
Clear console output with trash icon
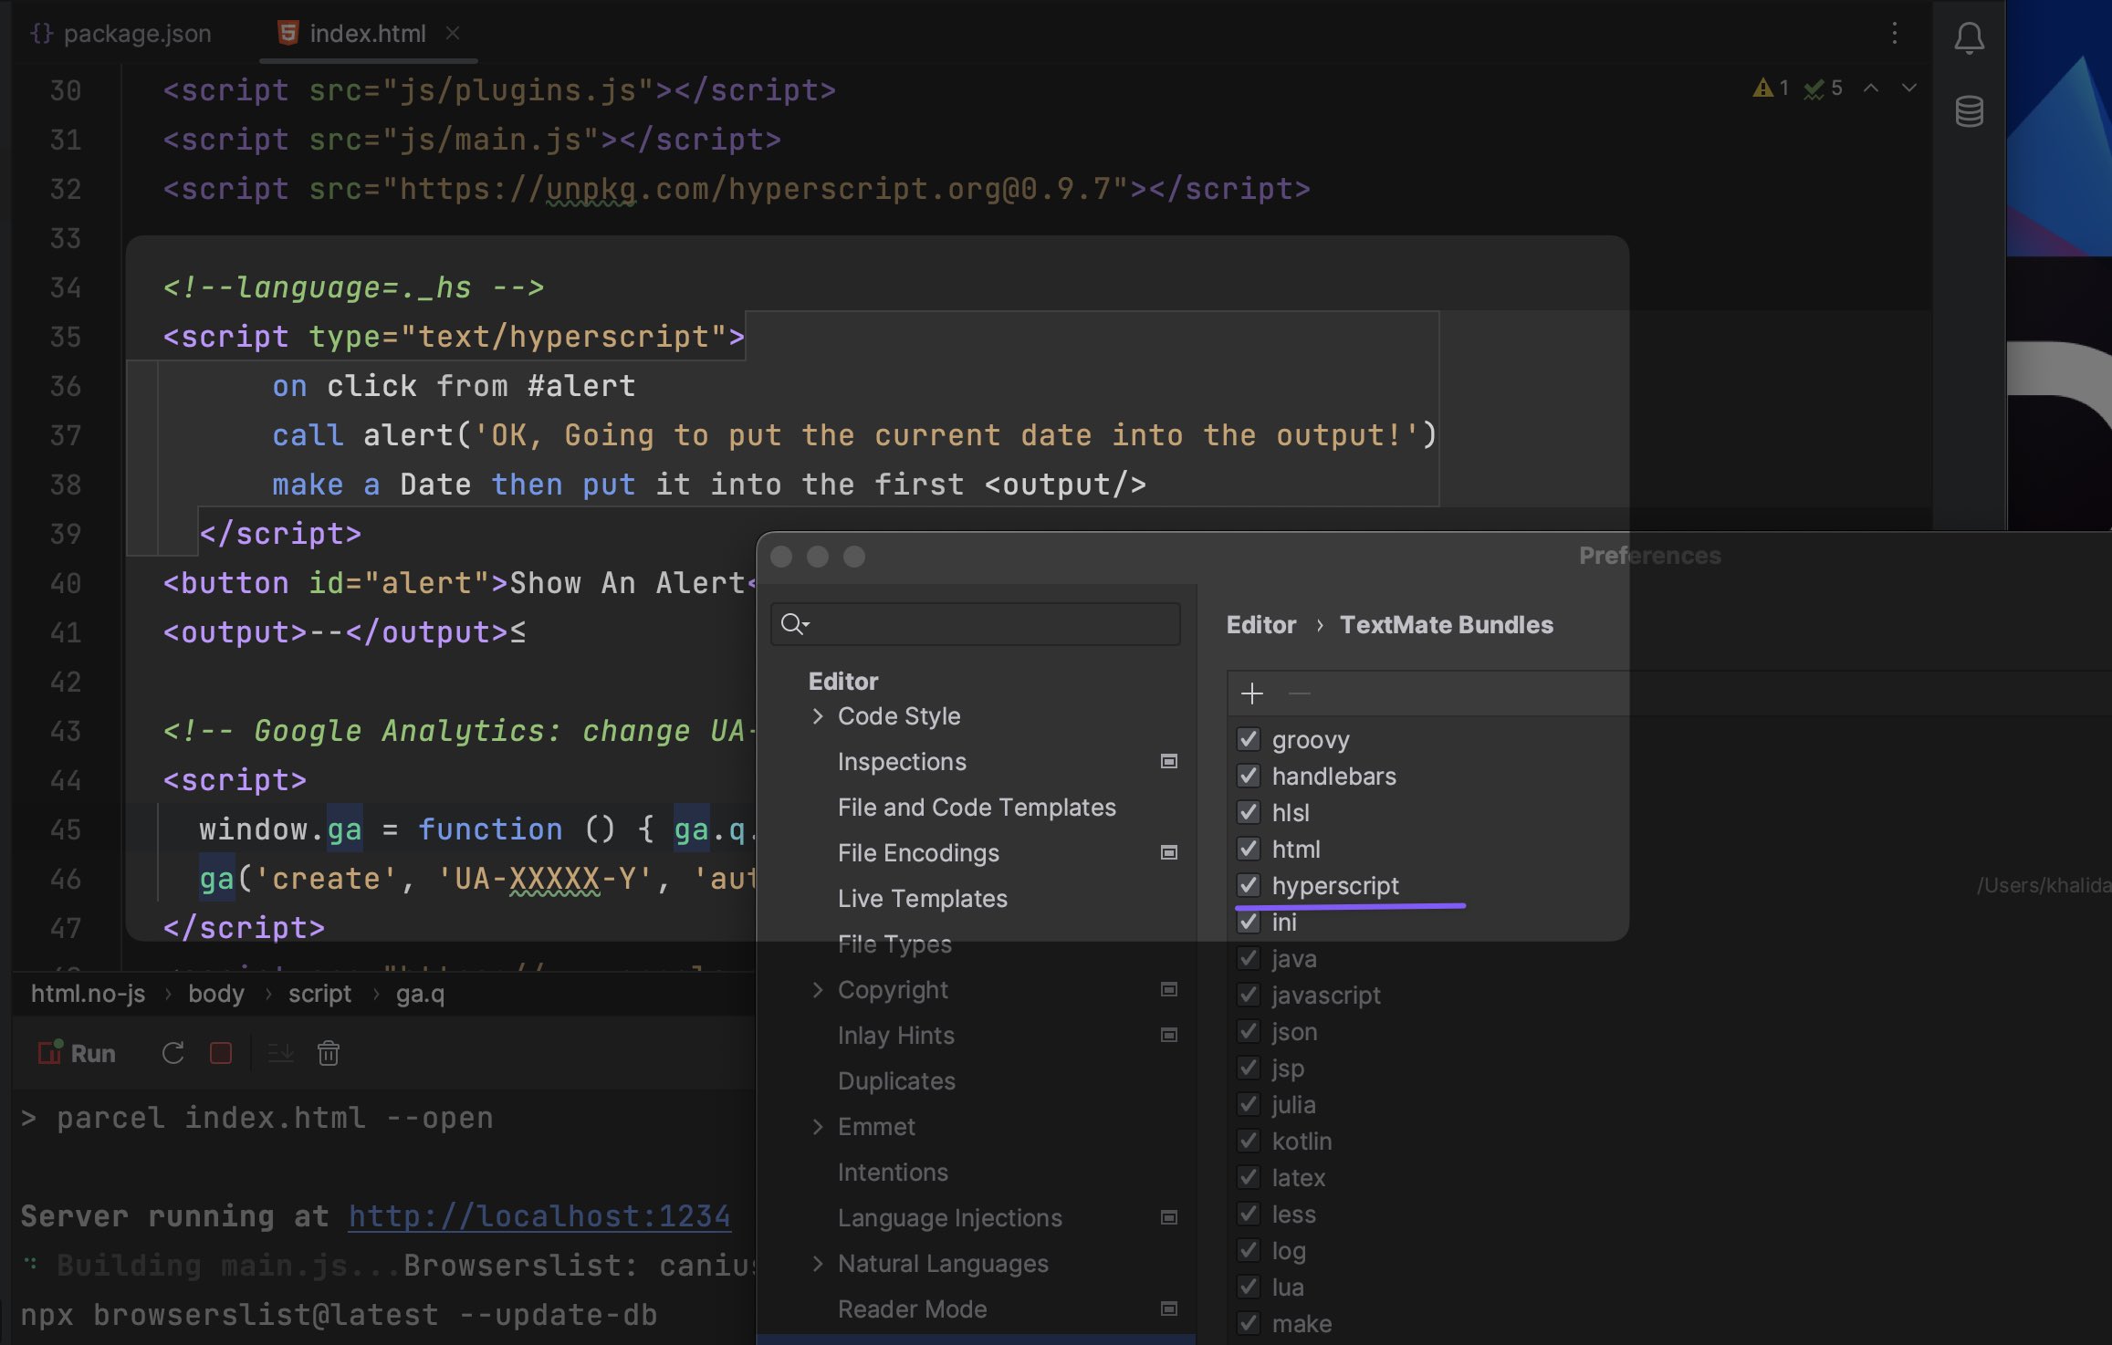click(329, 1053)
